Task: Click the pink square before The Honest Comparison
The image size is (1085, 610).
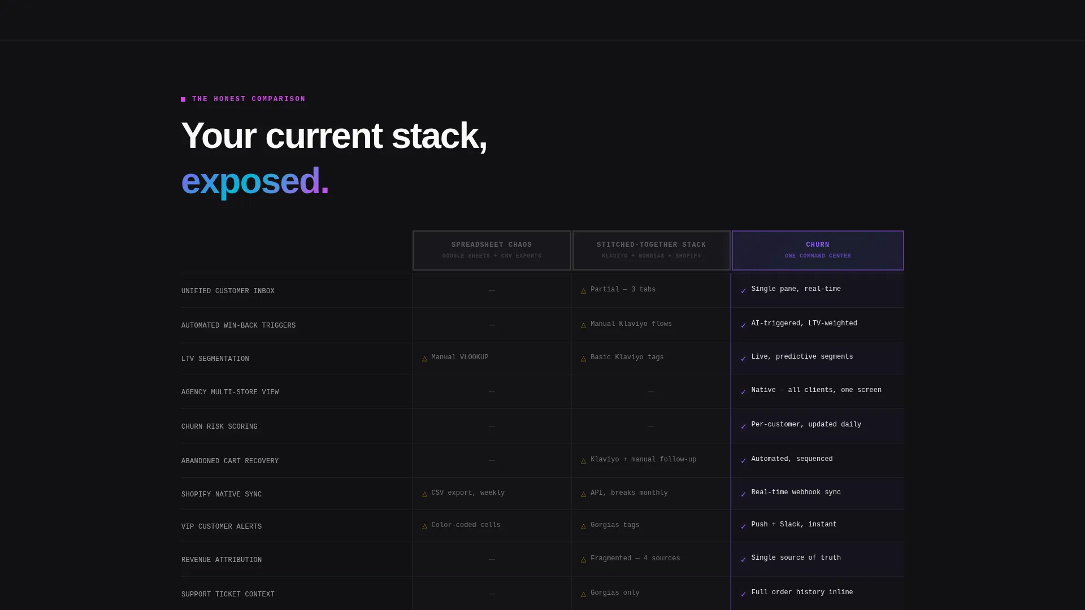Action: point(183,99)
